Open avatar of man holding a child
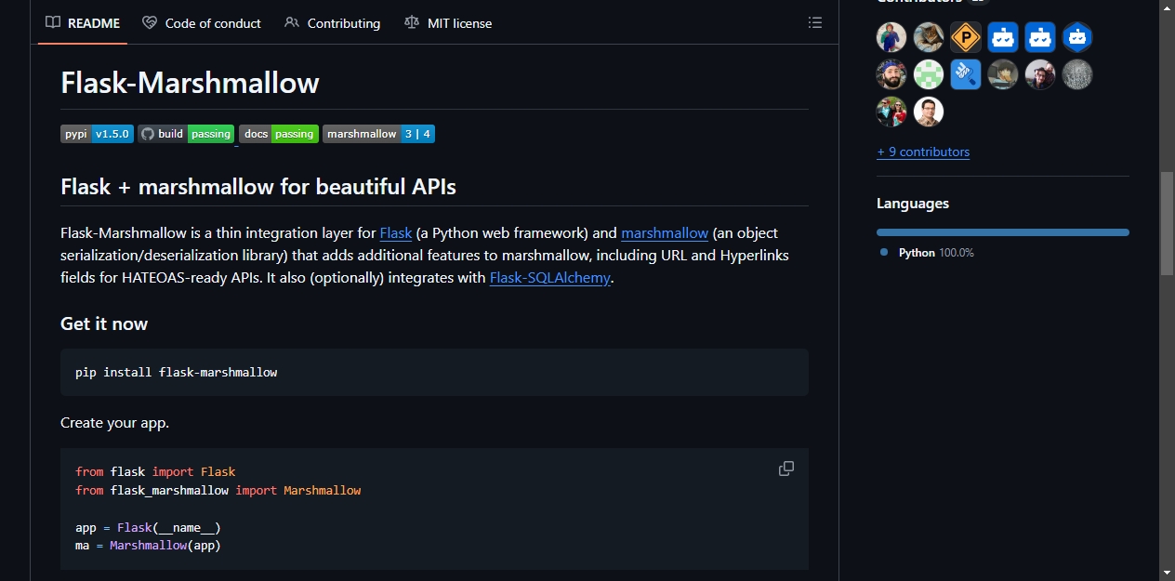This screenshot has width=1175, height=581. point(1040,74)
